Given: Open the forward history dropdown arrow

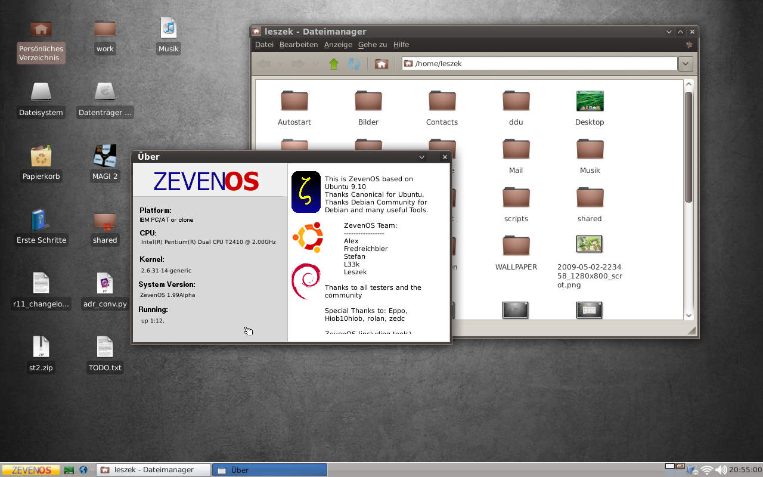Looking at the screenshot, I should (x=315, y=64).
